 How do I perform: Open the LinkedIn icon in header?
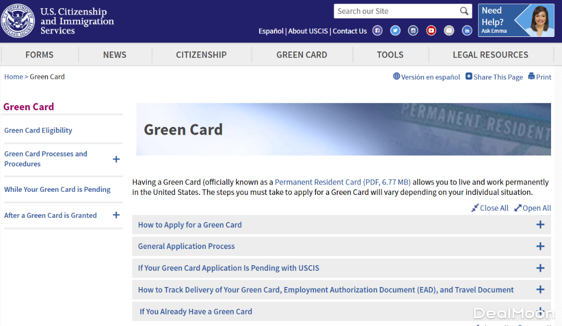click(x=467, y=31)
